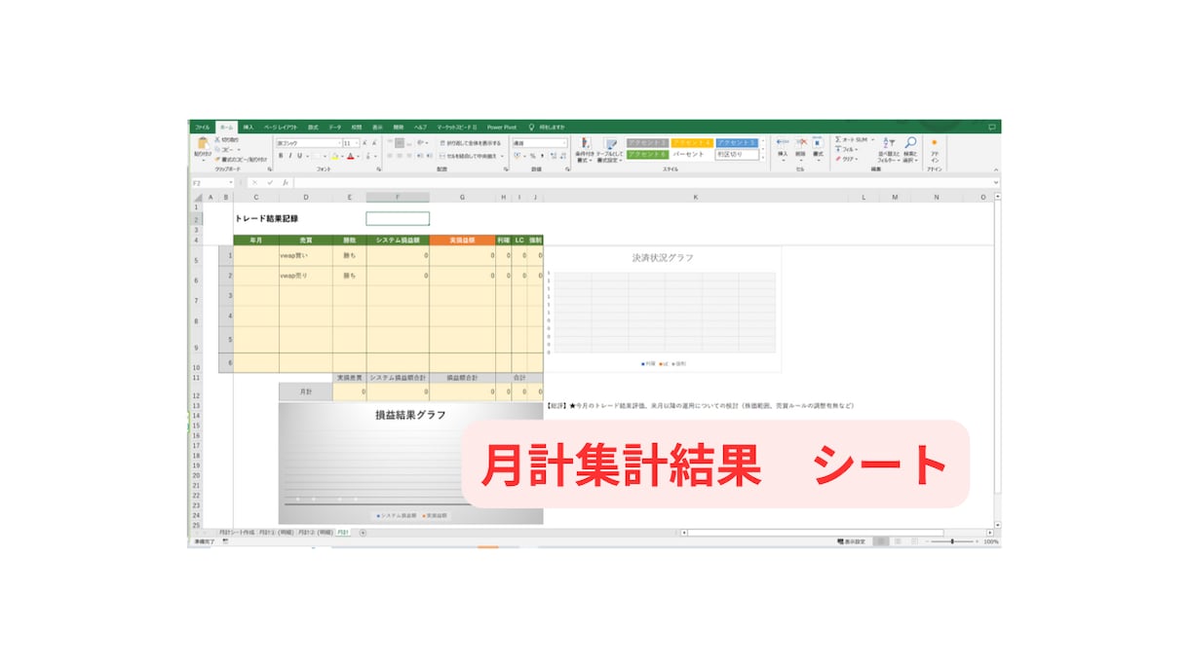The height and width of the screenshot is (668, 1189).
Task: Click the zoom slider in status bar
Action: point(951,541)
